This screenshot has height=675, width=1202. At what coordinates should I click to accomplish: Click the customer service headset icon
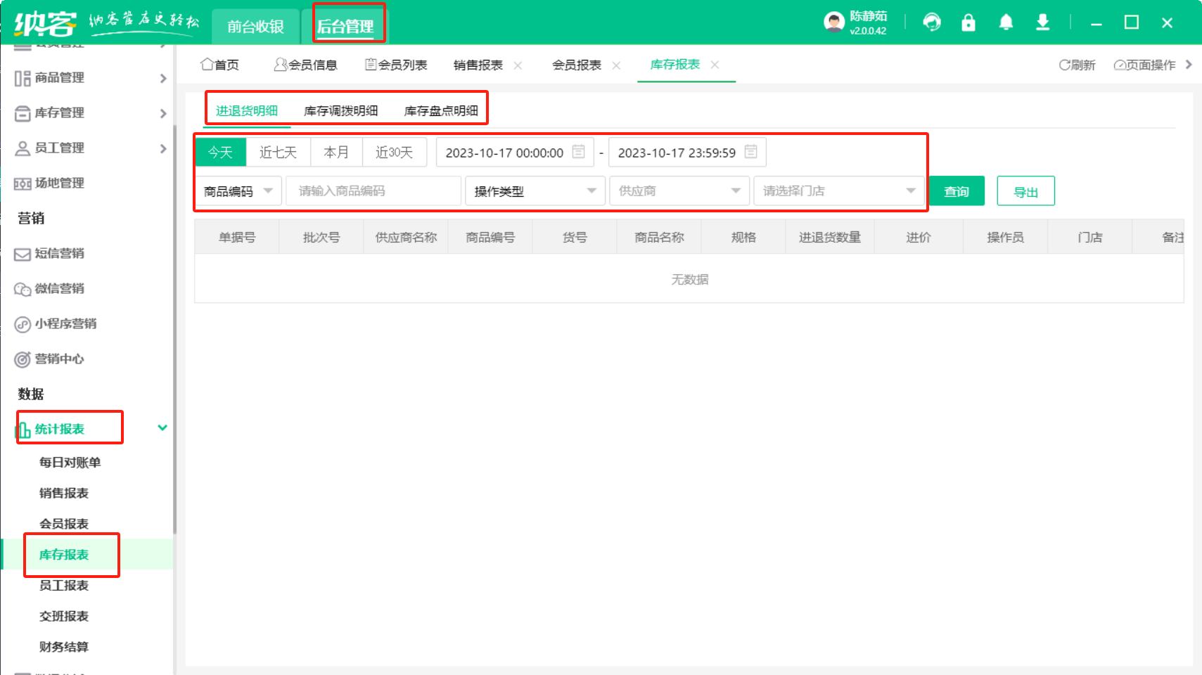click(932, 22)
